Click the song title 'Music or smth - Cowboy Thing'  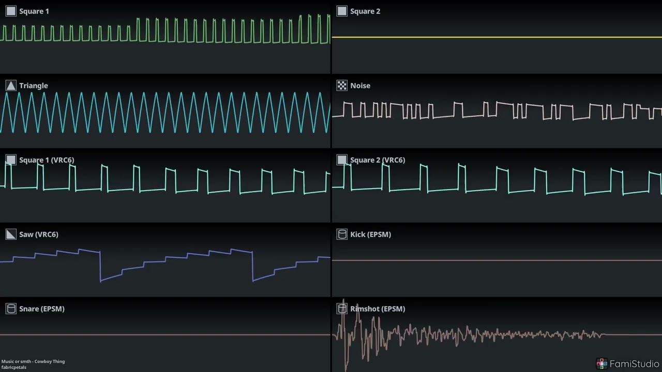(x=33, y=362)
